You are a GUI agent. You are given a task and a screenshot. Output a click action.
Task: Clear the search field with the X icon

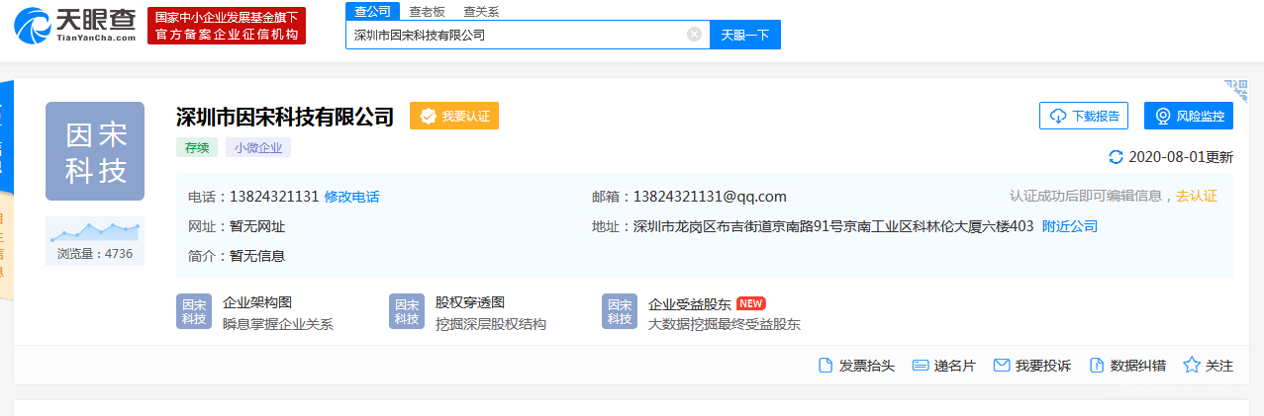[695, 35]
